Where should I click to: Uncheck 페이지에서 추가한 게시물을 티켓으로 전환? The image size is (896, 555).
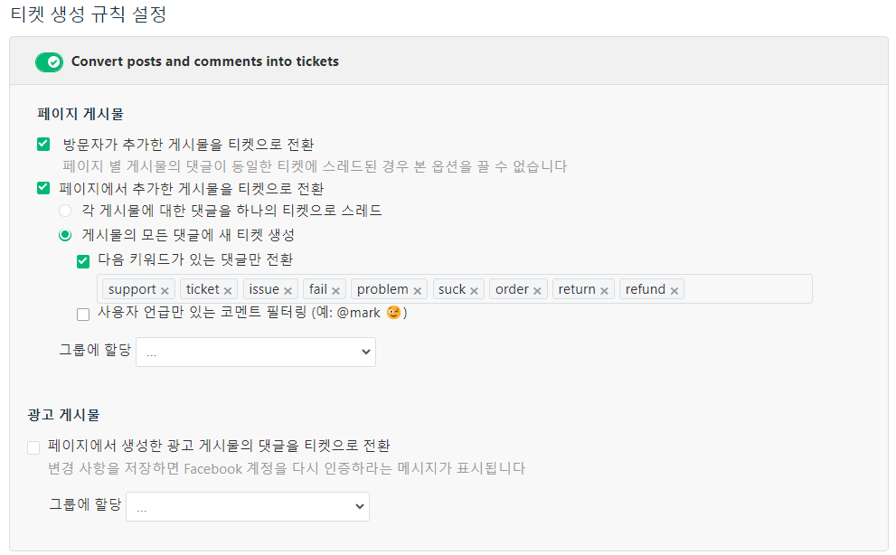coord(43,188)
